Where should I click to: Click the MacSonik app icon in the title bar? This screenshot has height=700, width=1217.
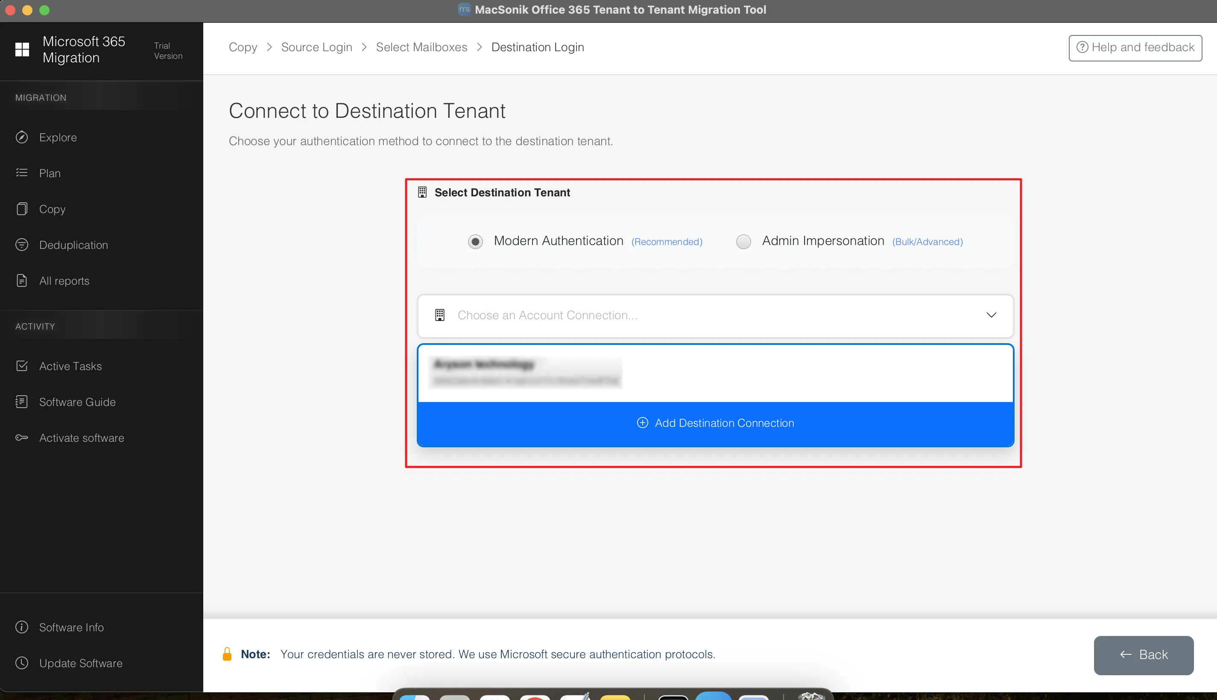tap(464, 10)
